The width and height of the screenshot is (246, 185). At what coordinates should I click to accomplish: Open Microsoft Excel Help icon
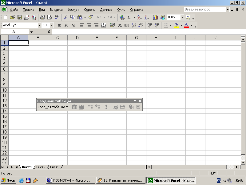click(188, 17)
